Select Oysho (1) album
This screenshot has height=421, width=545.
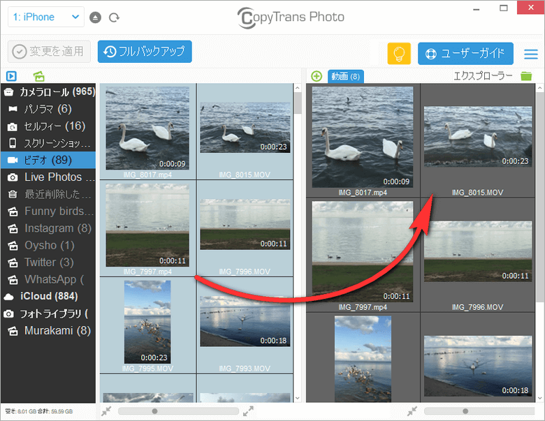(48, 245)
